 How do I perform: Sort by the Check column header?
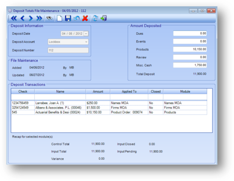coord(23,92)
